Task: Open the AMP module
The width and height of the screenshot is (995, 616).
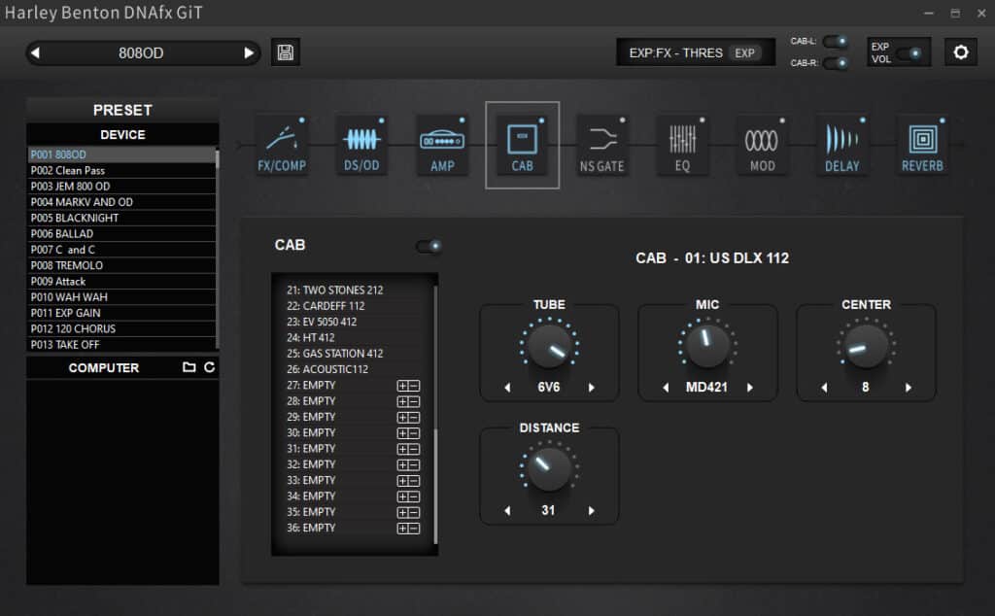Action: tap(442, 146)
